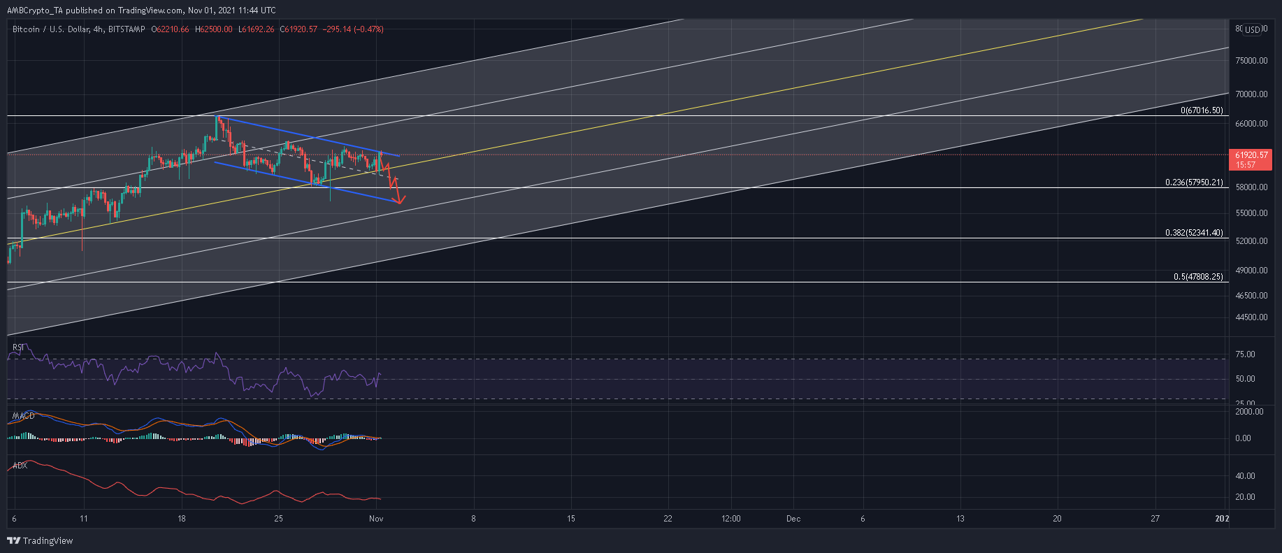The image size is (1282, 553).
Task: Click the AMBCrypto_TA published on TradingView header
Action: pyautogui.click(x=141, y=10)
